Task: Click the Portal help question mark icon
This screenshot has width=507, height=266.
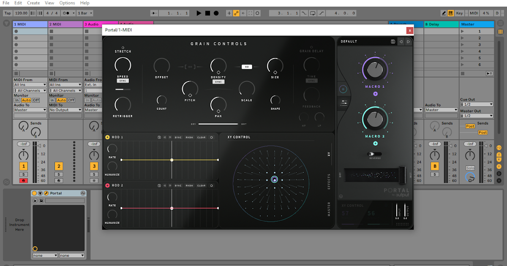Action: tap(341, 196)
